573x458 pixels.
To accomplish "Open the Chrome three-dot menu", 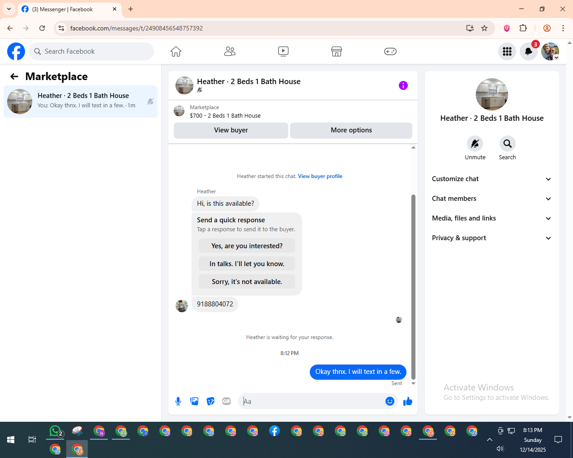I will click(x=563, y=28).
